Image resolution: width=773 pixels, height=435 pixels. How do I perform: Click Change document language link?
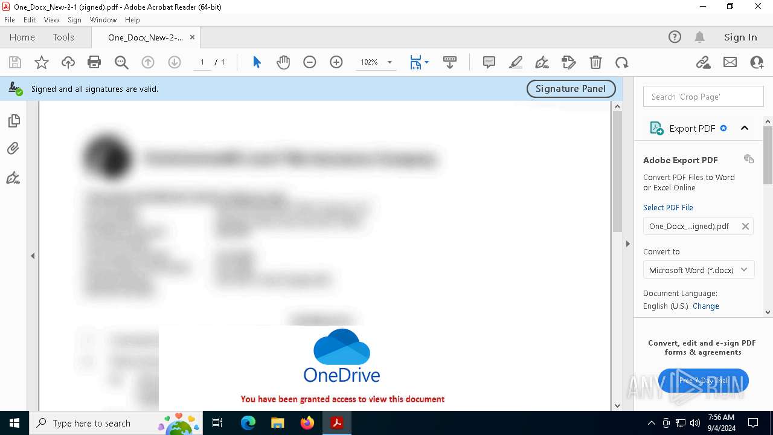pyautogui.click(x=706, y=306)
